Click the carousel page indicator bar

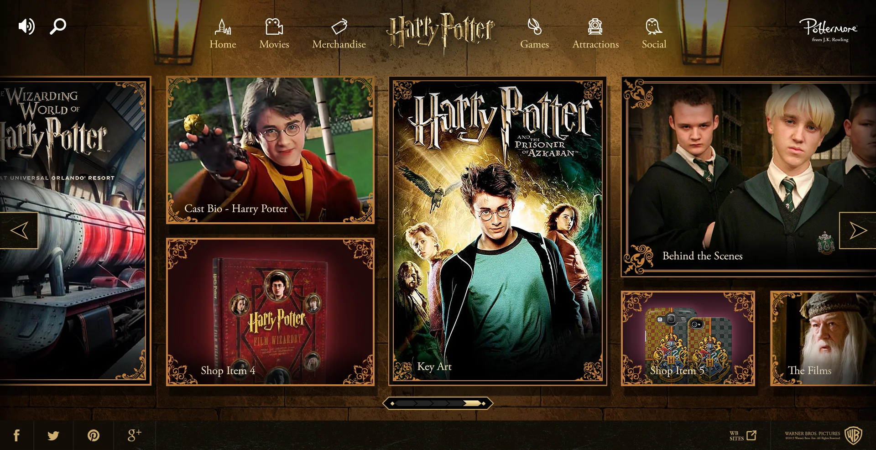(x=438, y=403)
